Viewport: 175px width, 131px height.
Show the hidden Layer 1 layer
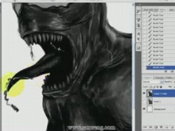click(x=144, y=102)
